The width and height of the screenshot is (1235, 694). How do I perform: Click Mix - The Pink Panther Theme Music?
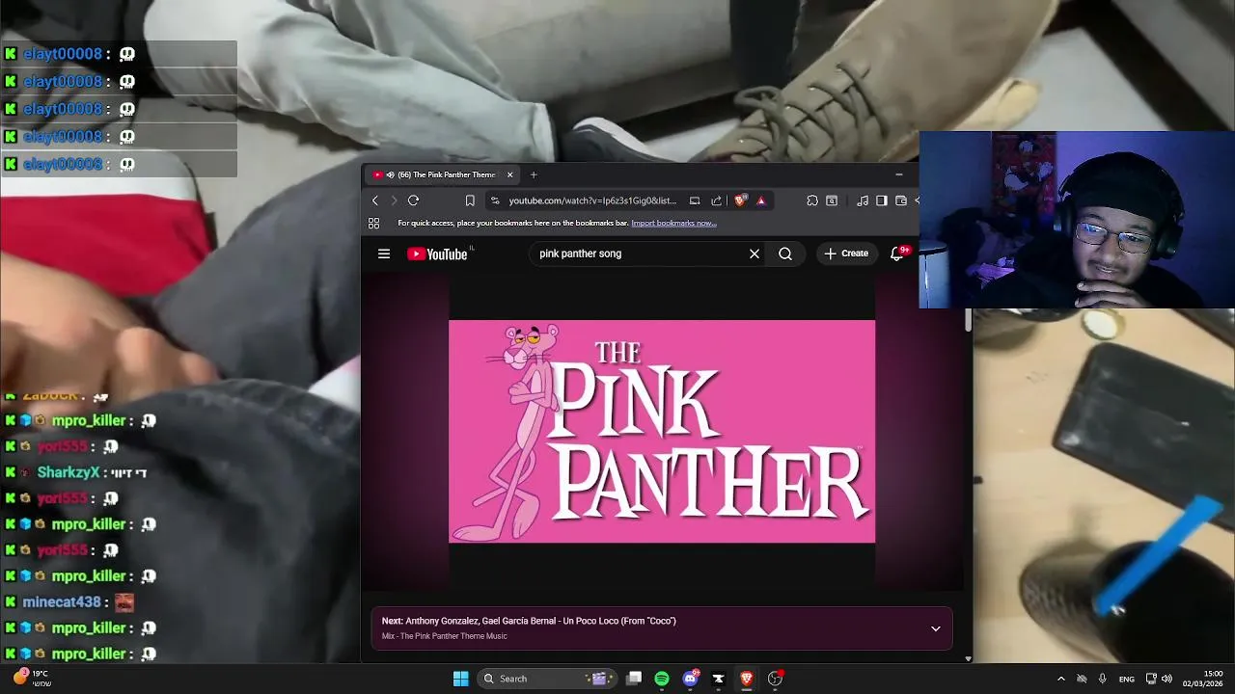(x=444, y=636)
